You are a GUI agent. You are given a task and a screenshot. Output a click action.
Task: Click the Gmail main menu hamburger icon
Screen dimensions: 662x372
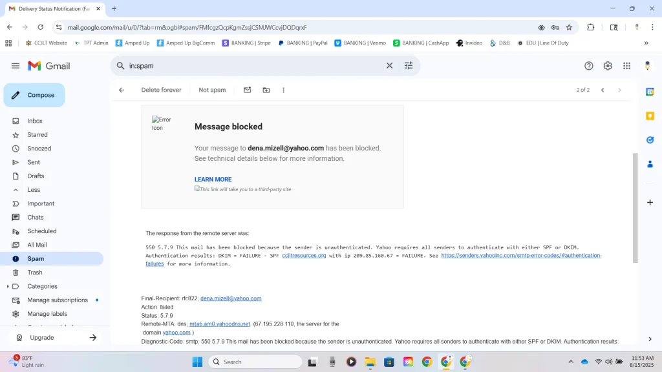(x=16, y=66)
